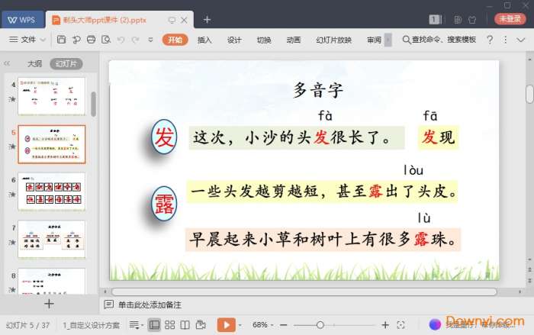The height and width of the screenshot is (335, 534).
Task: Open the notes/lines dropdown in status bar
Action: pyautogui.click(x=136, y=325)
